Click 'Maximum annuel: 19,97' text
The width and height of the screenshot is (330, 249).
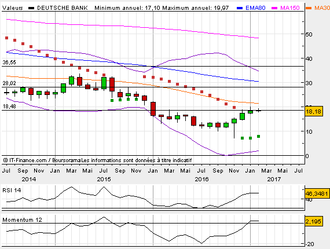coord(196,8)
